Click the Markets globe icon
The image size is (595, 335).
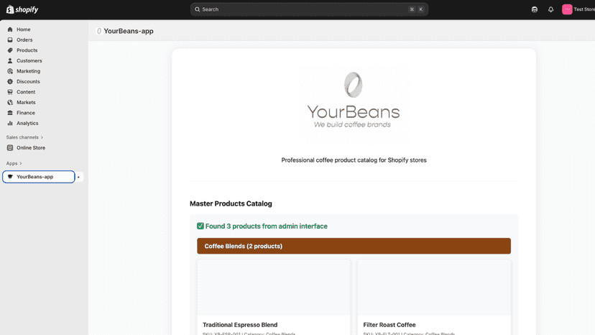tap(10, 103)
